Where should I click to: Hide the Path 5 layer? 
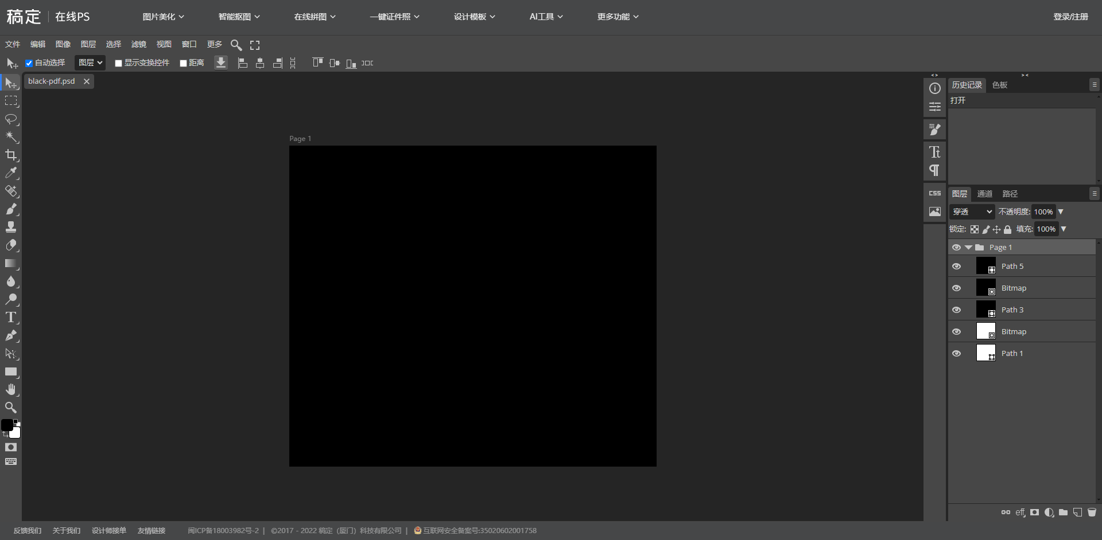point(956,267)
